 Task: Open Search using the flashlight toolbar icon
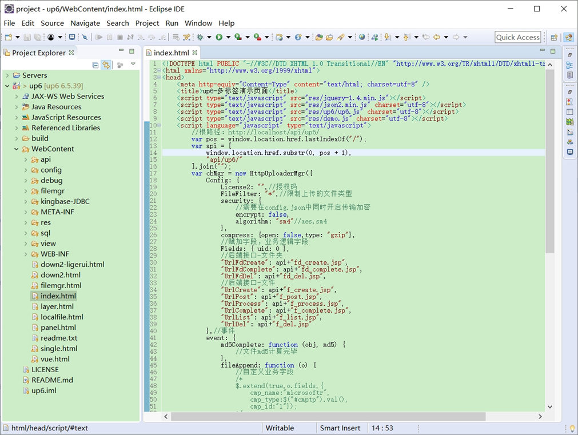click(341, 37)
